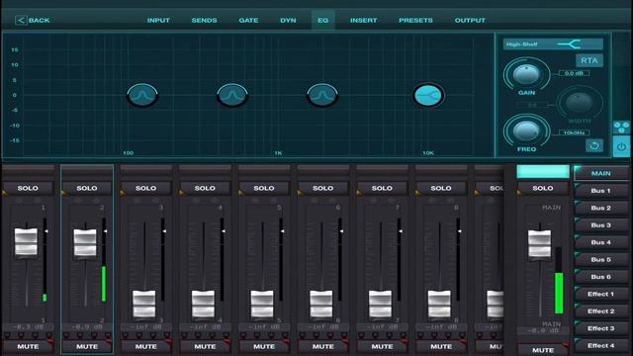Select the first bell EQ band node
Screen dimensions: 633x356
[x=142, y=95]
